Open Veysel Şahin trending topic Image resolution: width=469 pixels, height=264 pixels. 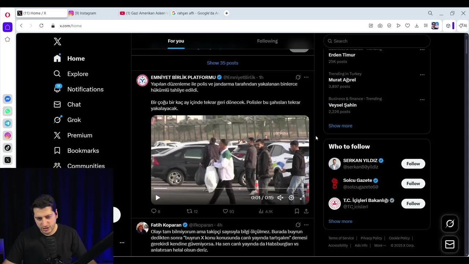coord(342,105)
